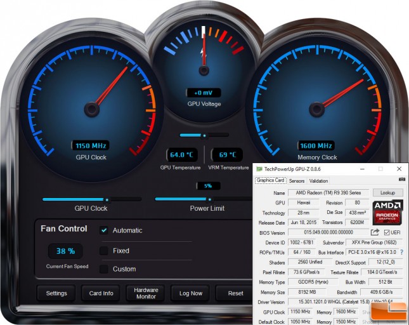Screen dimensions: 409x325
Task: Click the 409.6 GB/s bandwidth field
Action: pos(381,292)
